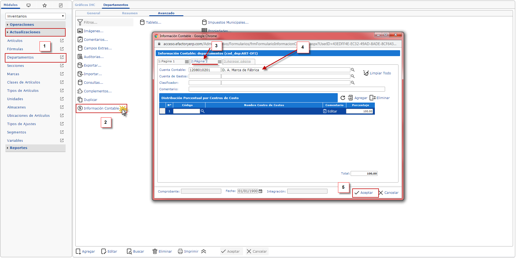Open the favorites star tab
516x258 pixels.
45,5
